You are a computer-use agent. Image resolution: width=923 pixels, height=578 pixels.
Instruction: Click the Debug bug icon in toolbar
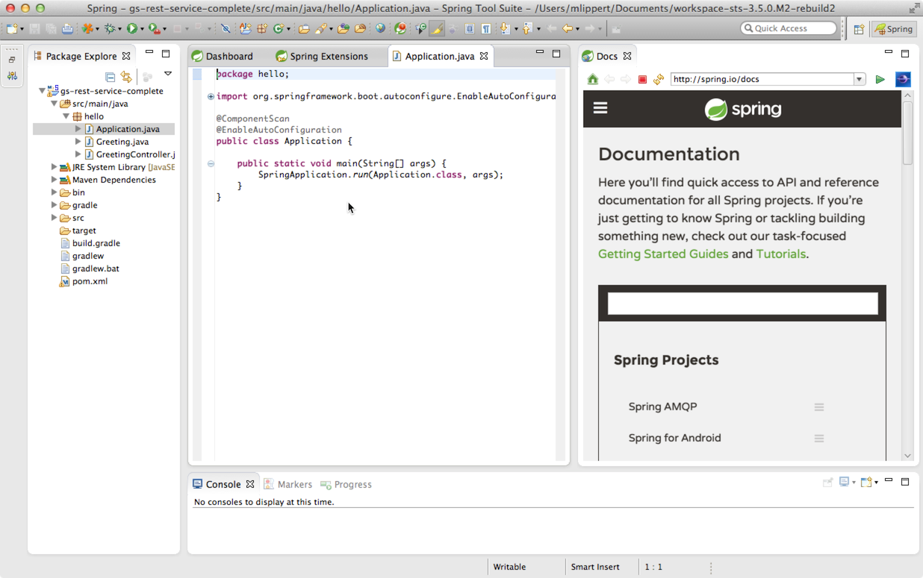click(x=111, y=28)
